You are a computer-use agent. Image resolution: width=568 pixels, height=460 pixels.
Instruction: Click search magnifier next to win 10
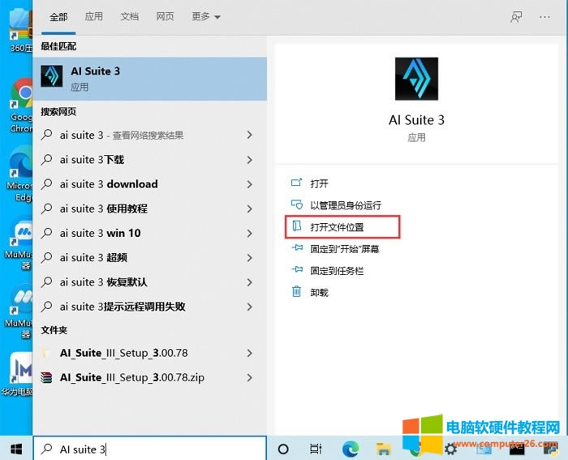[x=46, y=233]
